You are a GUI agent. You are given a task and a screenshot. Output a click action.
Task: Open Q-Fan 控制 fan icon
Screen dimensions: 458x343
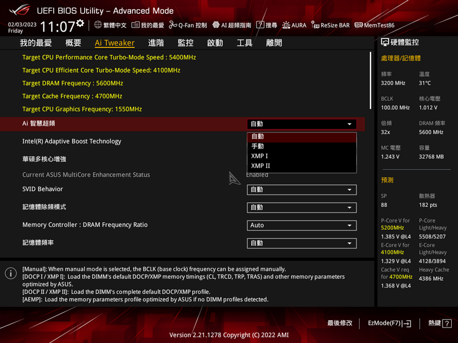[x=173, y=25]
